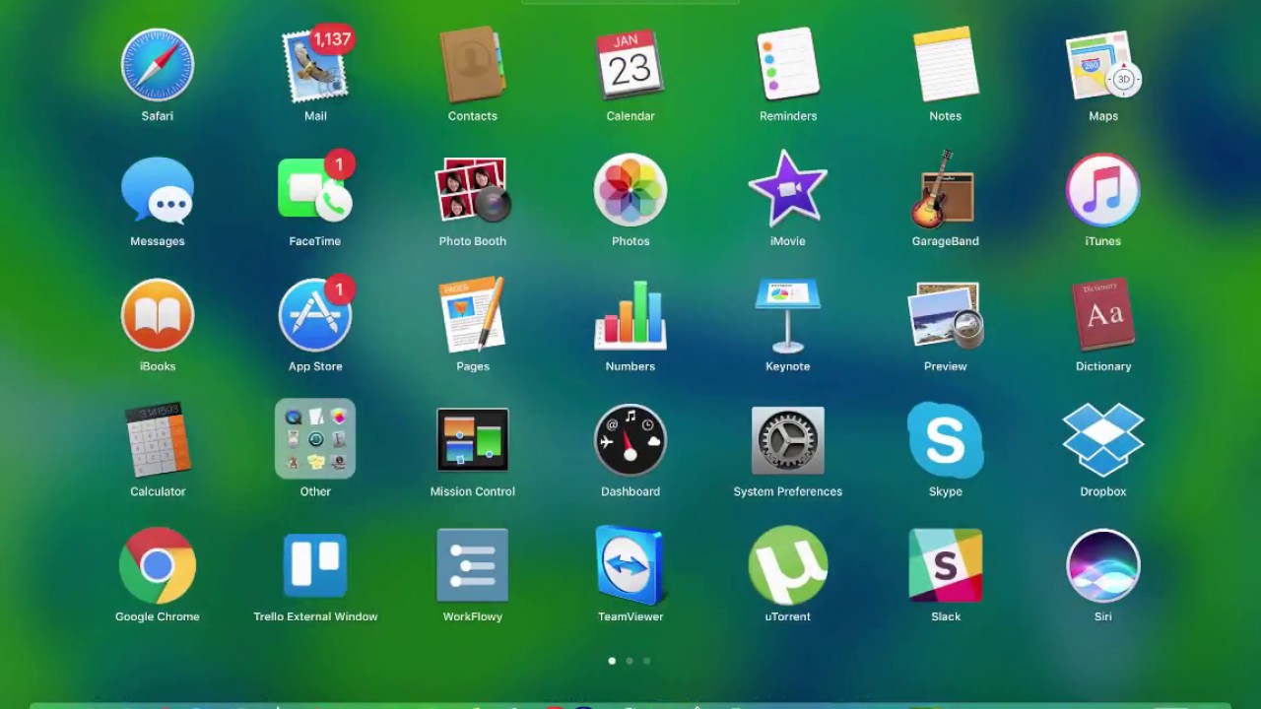Image resolution: width=1261 pixels, height=709 pixels.
Task: Launch uTorrent
Action: tap(788, 565)
